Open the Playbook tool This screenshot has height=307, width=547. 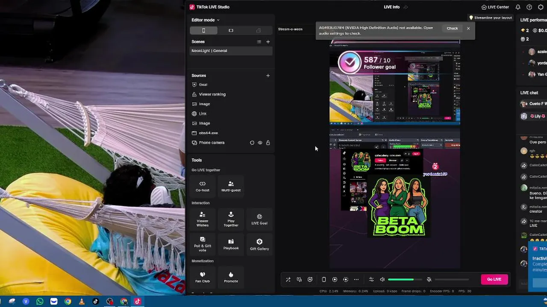click(x=231, y=244)
